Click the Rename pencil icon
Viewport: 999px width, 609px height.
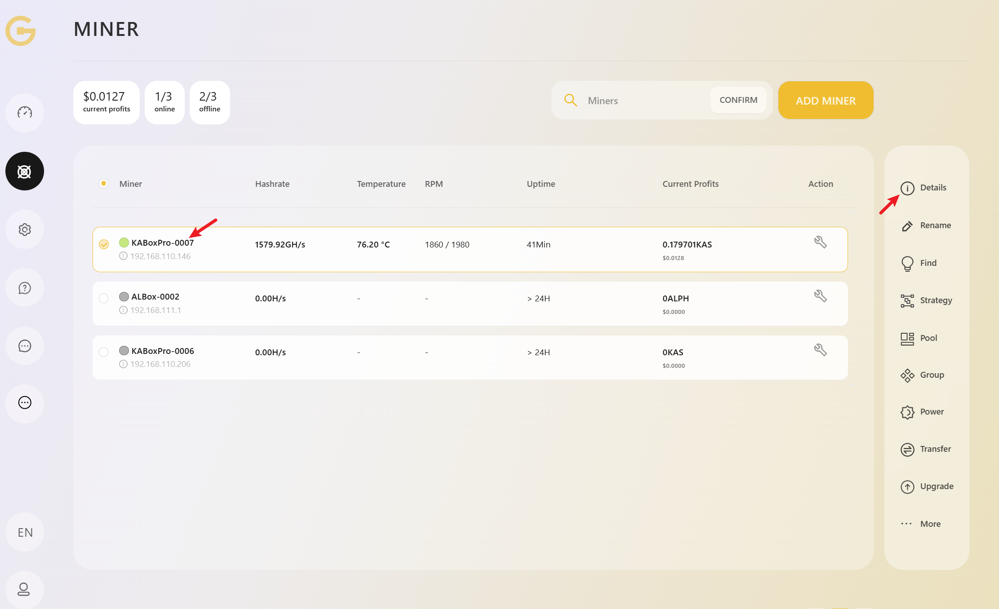907,226
